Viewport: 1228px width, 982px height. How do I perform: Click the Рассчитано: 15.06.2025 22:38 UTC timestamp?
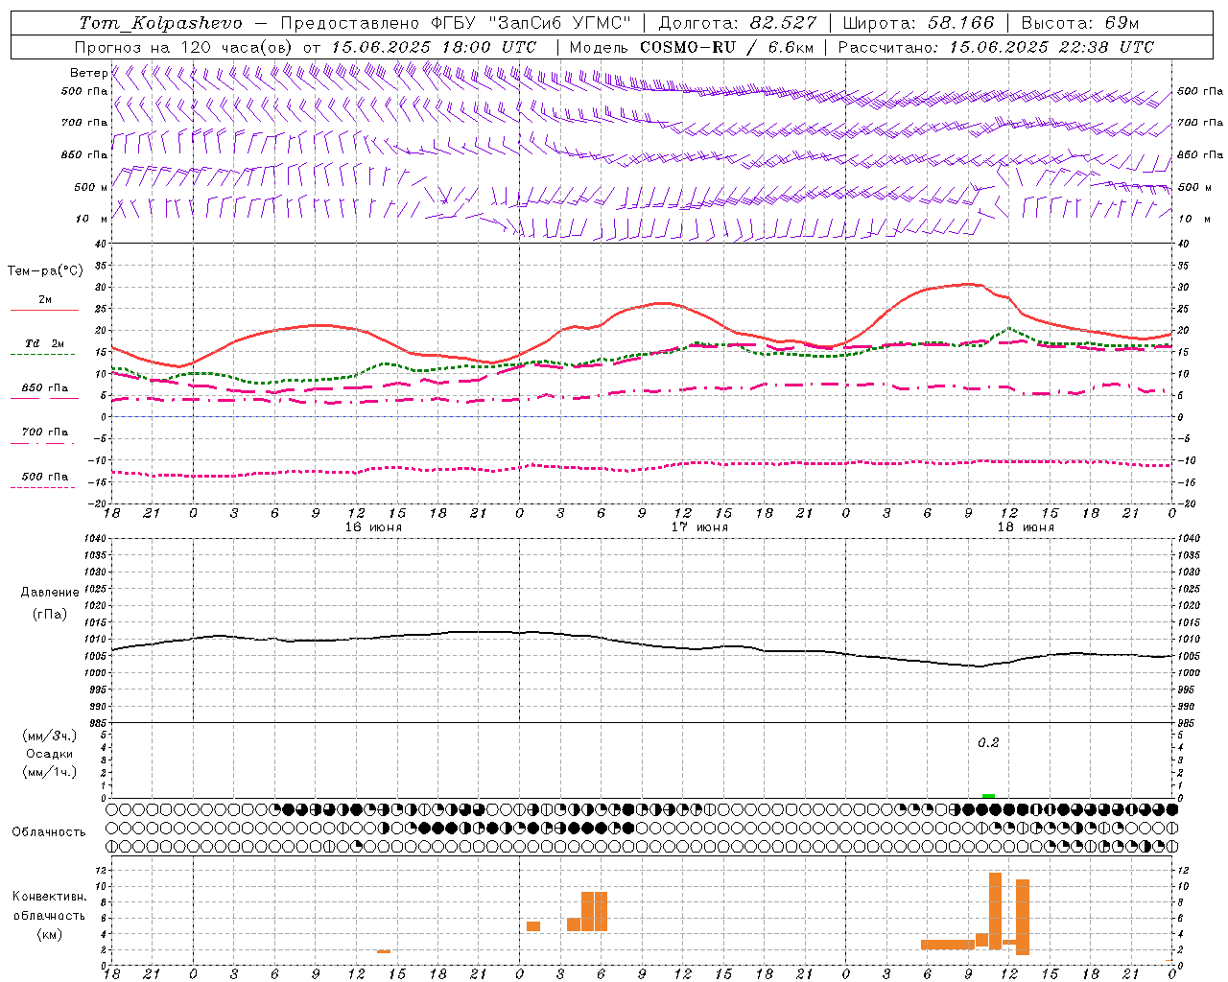pyautogui.click(x=997, y=47)
